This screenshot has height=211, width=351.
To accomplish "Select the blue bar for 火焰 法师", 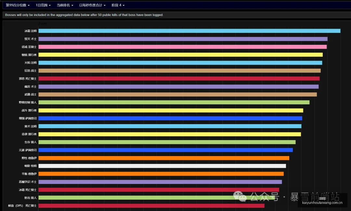I will click(180, 63).
